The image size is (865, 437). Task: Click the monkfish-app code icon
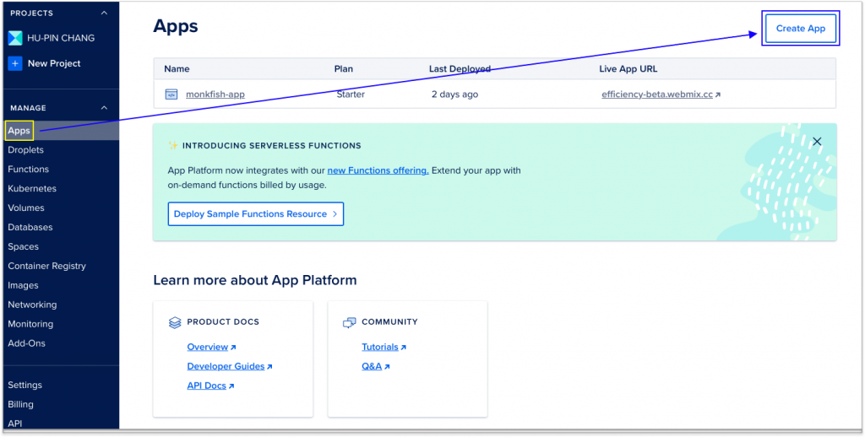coord(171,94)
